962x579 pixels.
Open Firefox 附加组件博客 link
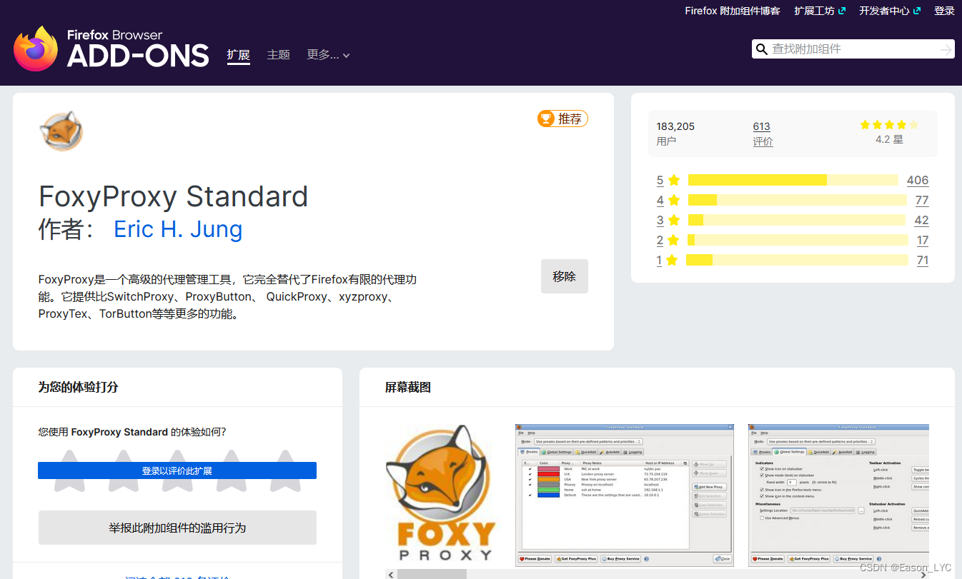tap(733, 11)
